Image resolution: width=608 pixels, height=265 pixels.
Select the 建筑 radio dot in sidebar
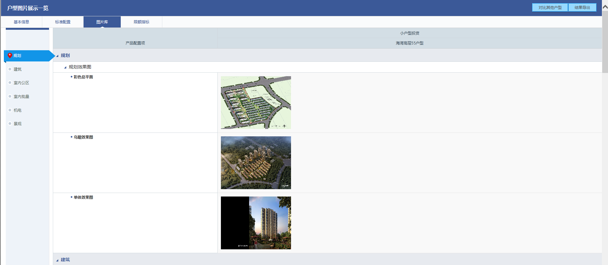[x=10, y=69]
